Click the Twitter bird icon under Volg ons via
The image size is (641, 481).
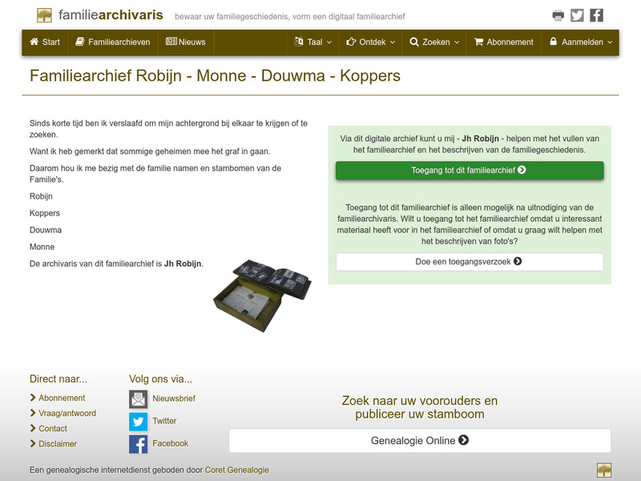(x=138, y=420)
